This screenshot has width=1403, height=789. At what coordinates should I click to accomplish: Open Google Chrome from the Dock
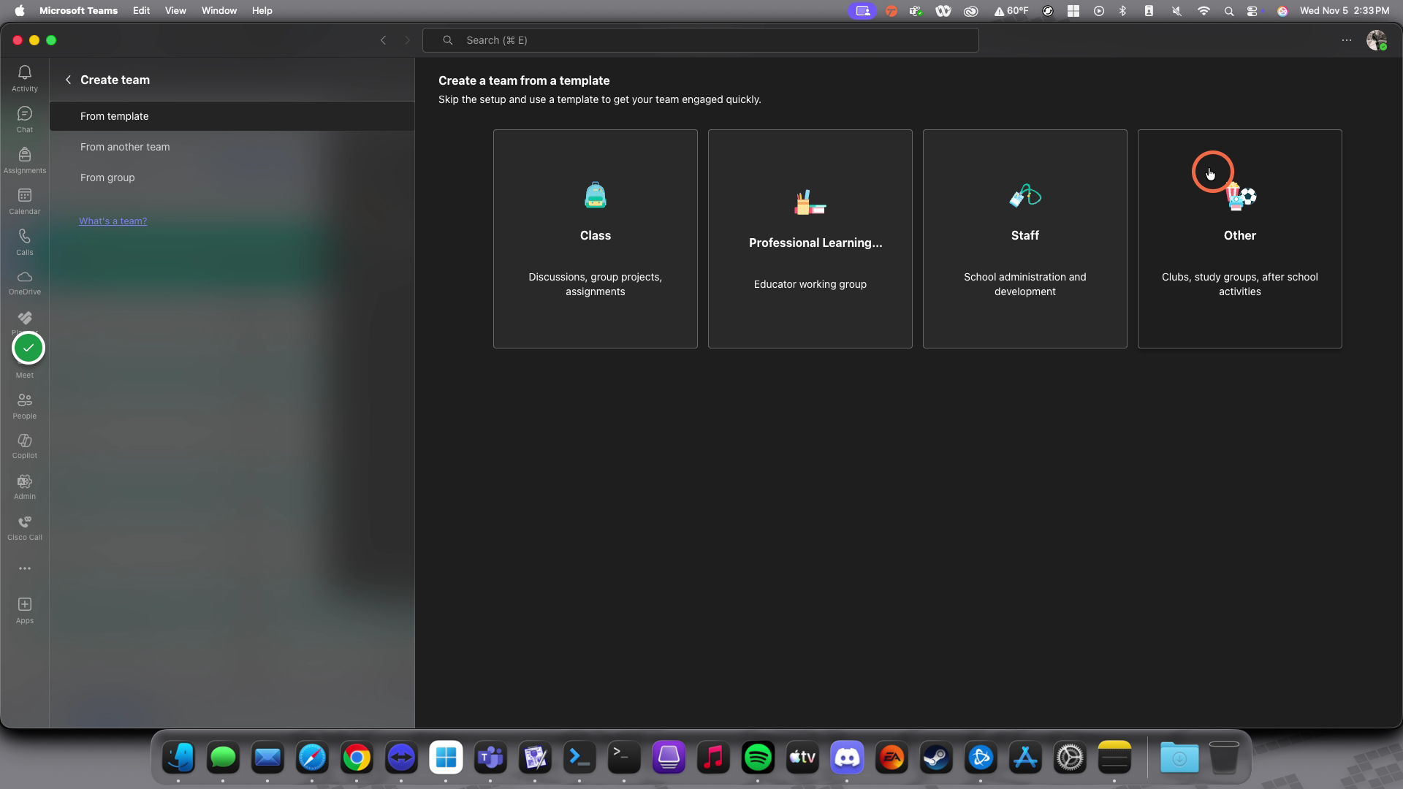357,758
